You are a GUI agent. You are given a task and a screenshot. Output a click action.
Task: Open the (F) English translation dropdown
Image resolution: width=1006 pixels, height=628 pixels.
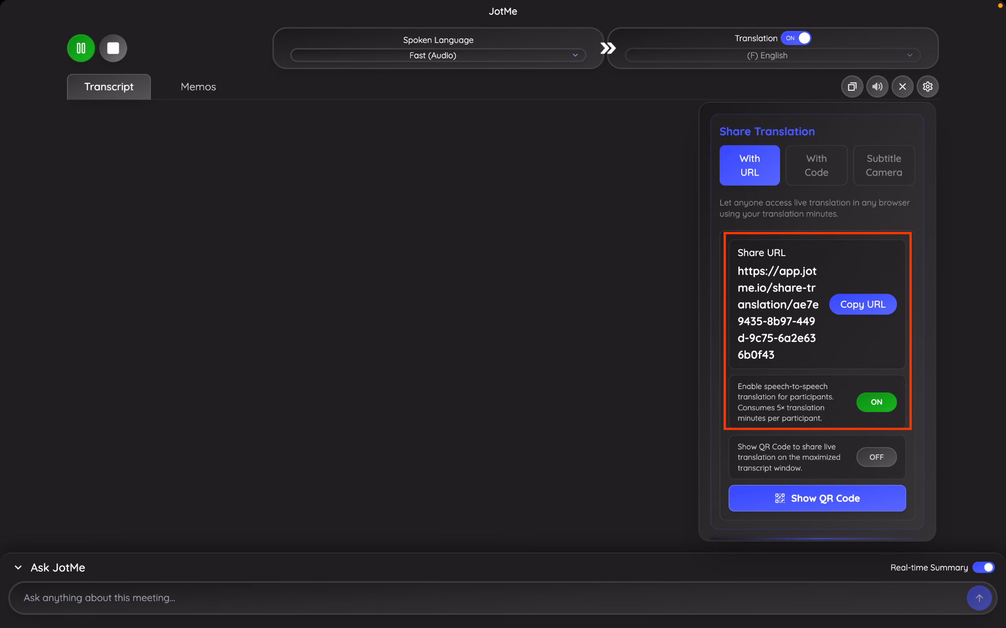click(x=772, y=55)
